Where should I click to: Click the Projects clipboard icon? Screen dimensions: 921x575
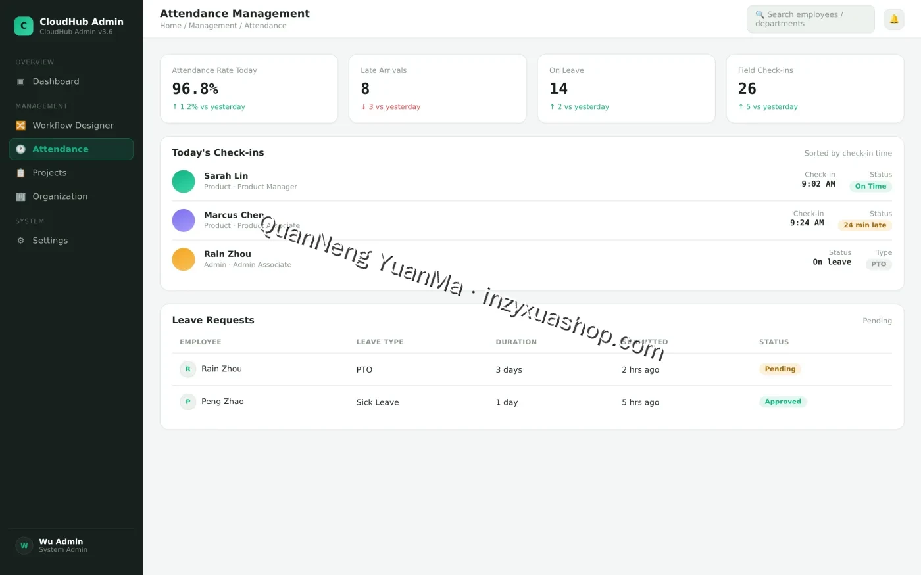coord(20,173)
